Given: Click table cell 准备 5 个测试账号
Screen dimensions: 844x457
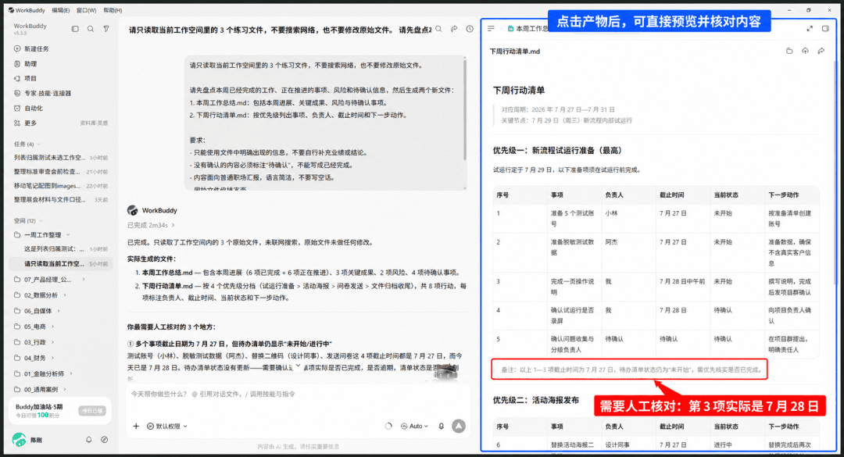Looking at the screenshot, I should pyautogui.click(x=572, y=218).
